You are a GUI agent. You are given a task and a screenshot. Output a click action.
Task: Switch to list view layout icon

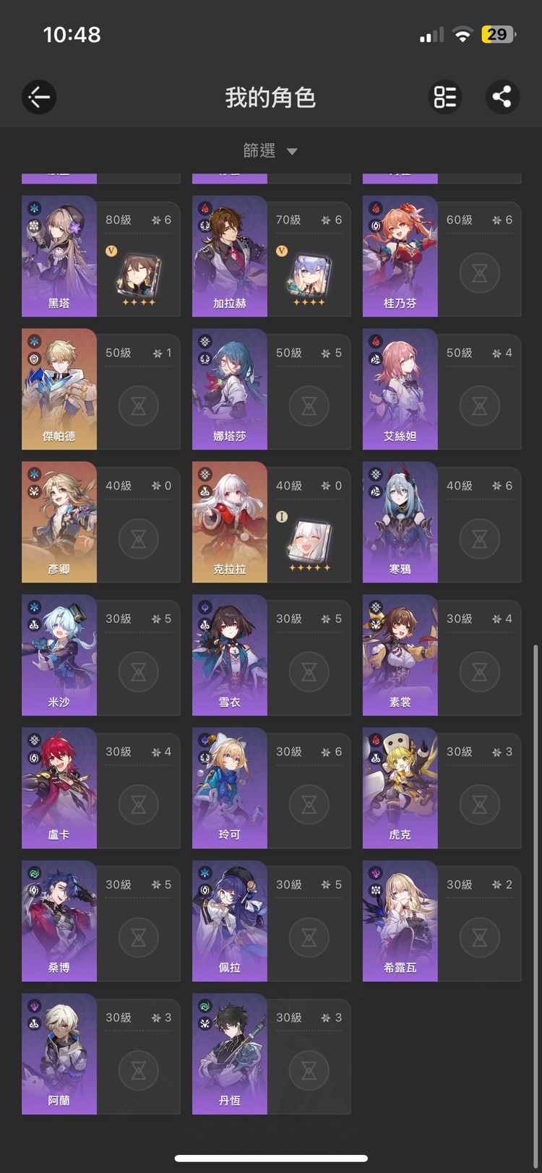point(445,97)
